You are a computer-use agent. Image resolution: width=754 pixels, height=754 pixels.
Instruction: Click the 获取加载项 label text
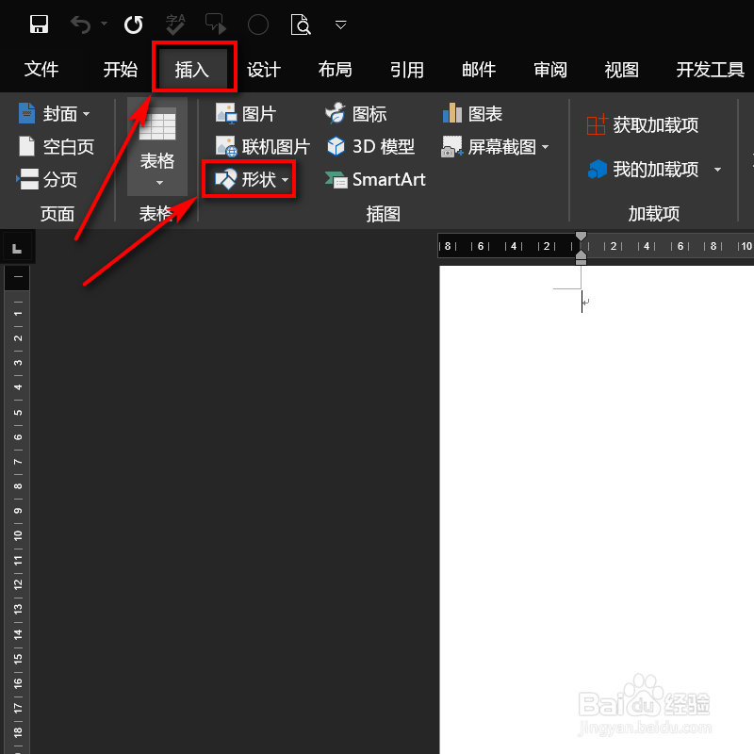655,125
